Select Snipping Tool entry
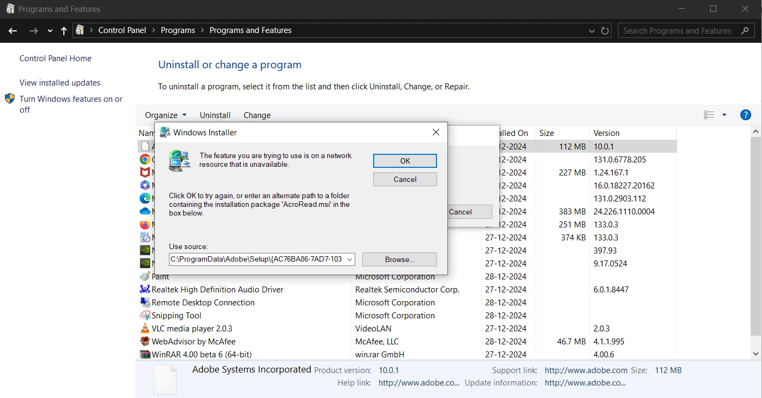The image size is (762, 398). point(407,315)
